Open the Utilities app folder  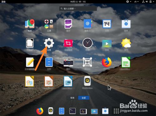pyautogui.click(x=49, y=25)
